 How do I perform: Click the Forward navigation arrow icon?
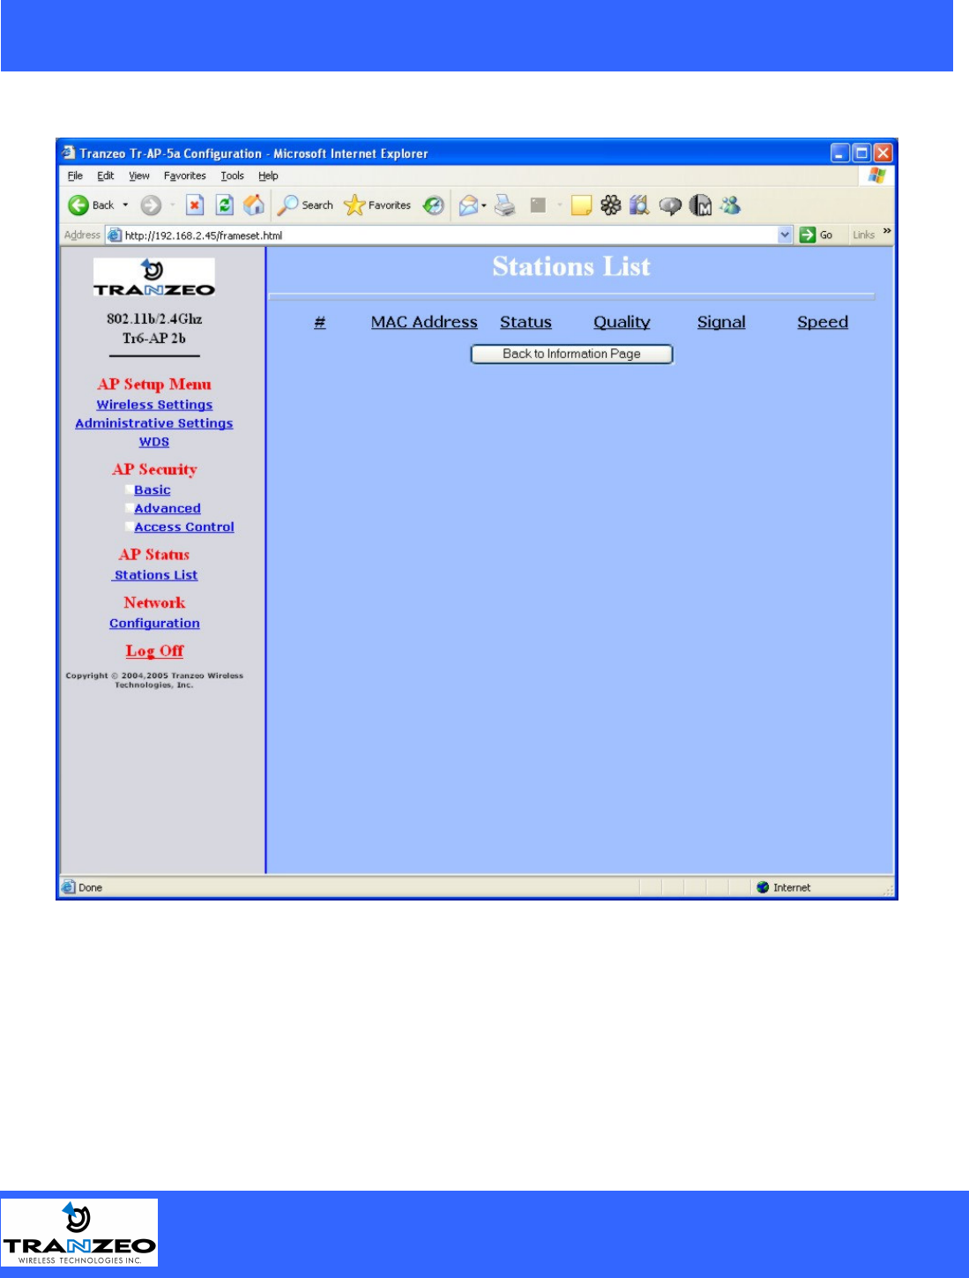pyautogui.click(x=151, y=206)
